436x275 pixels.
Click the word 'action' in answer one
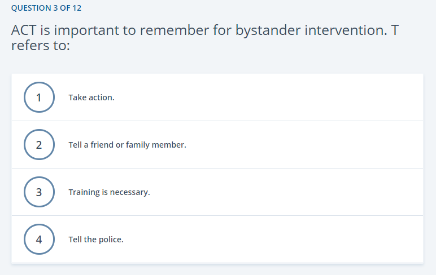[102, 97]
